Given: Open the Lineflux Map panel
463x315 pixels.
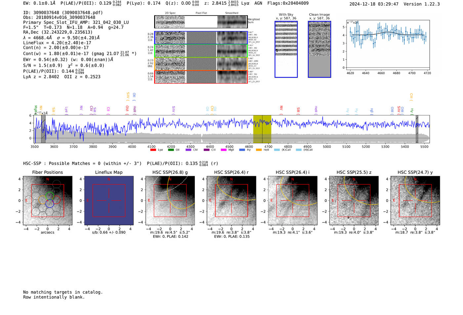Looking at the screenshot, I should [x=109, y=201].
